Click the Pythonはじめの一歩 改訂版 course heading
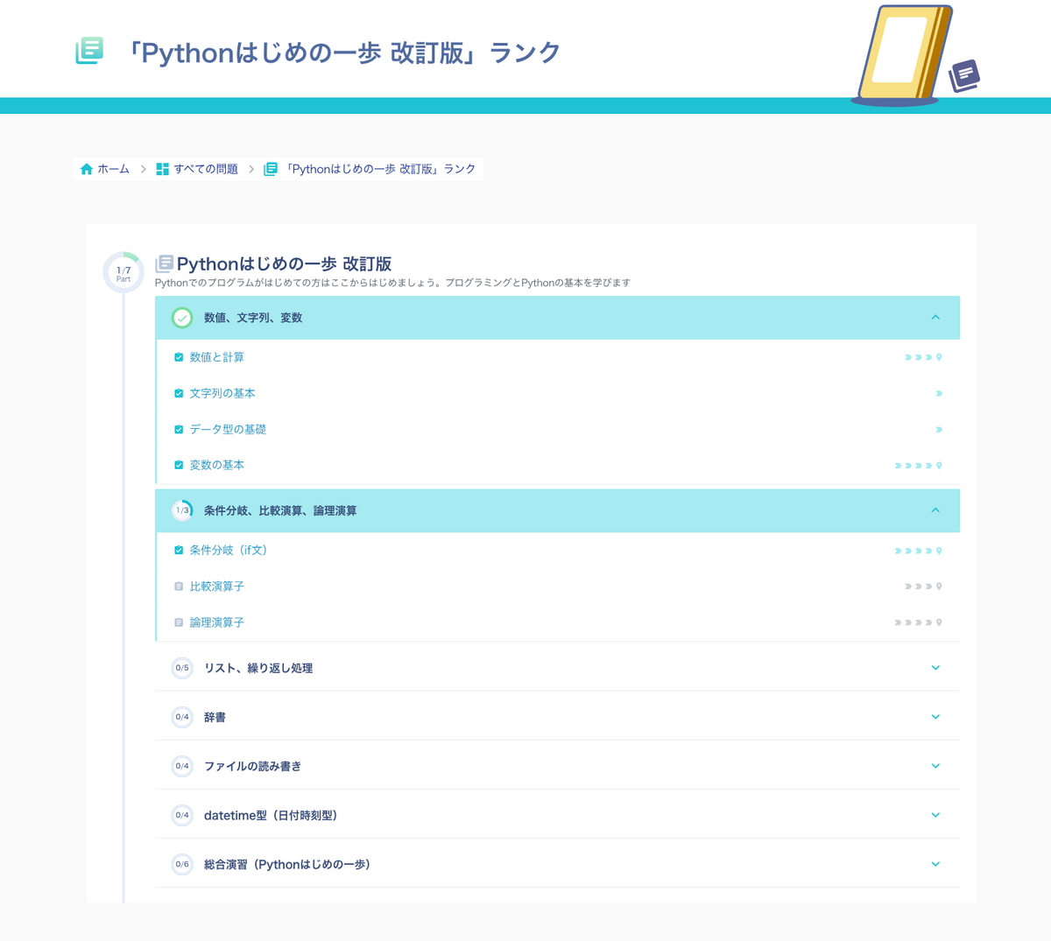1051x941 pixels. click(284, 263)
